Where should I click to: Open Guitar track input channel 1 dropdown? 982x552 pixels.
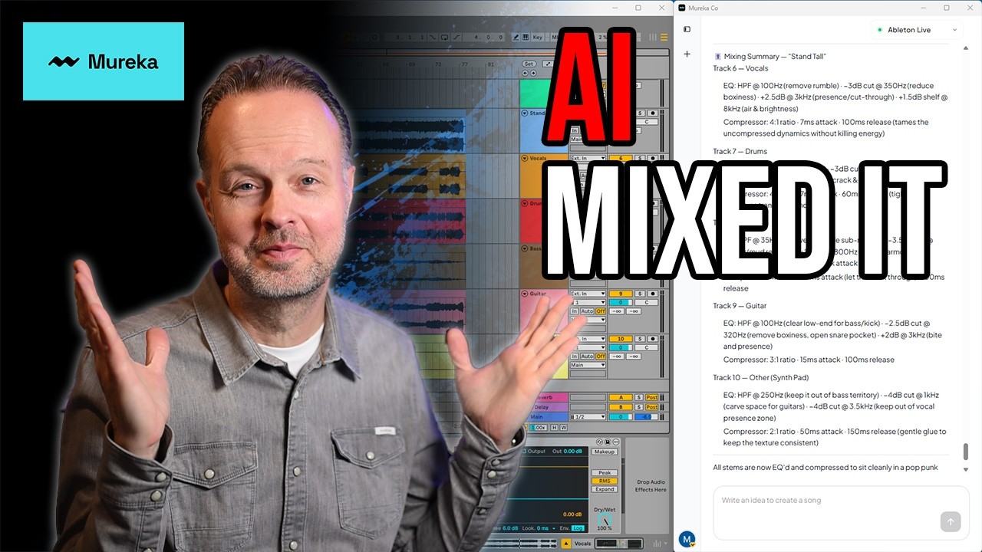[588, 302]
